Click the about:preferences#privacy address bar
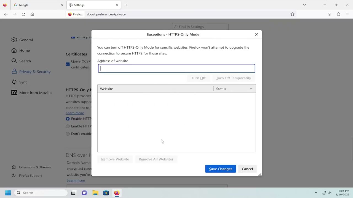The width and height of the screenshot is (353, 198). click(106, 14)
